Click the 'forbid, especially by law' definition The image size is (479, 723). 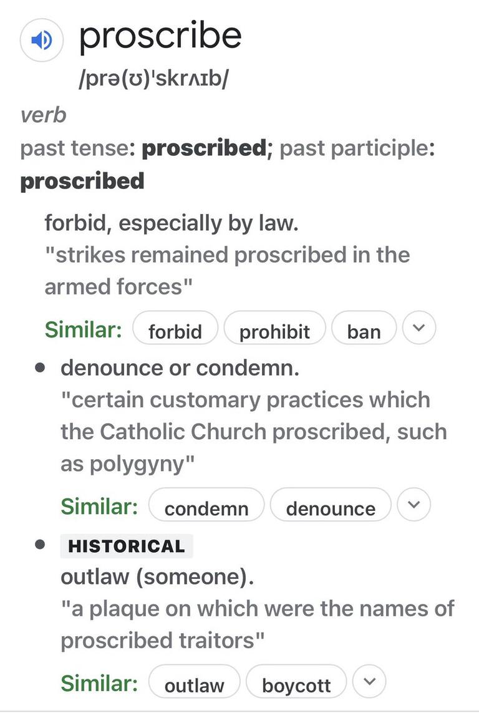coord(172,223)
